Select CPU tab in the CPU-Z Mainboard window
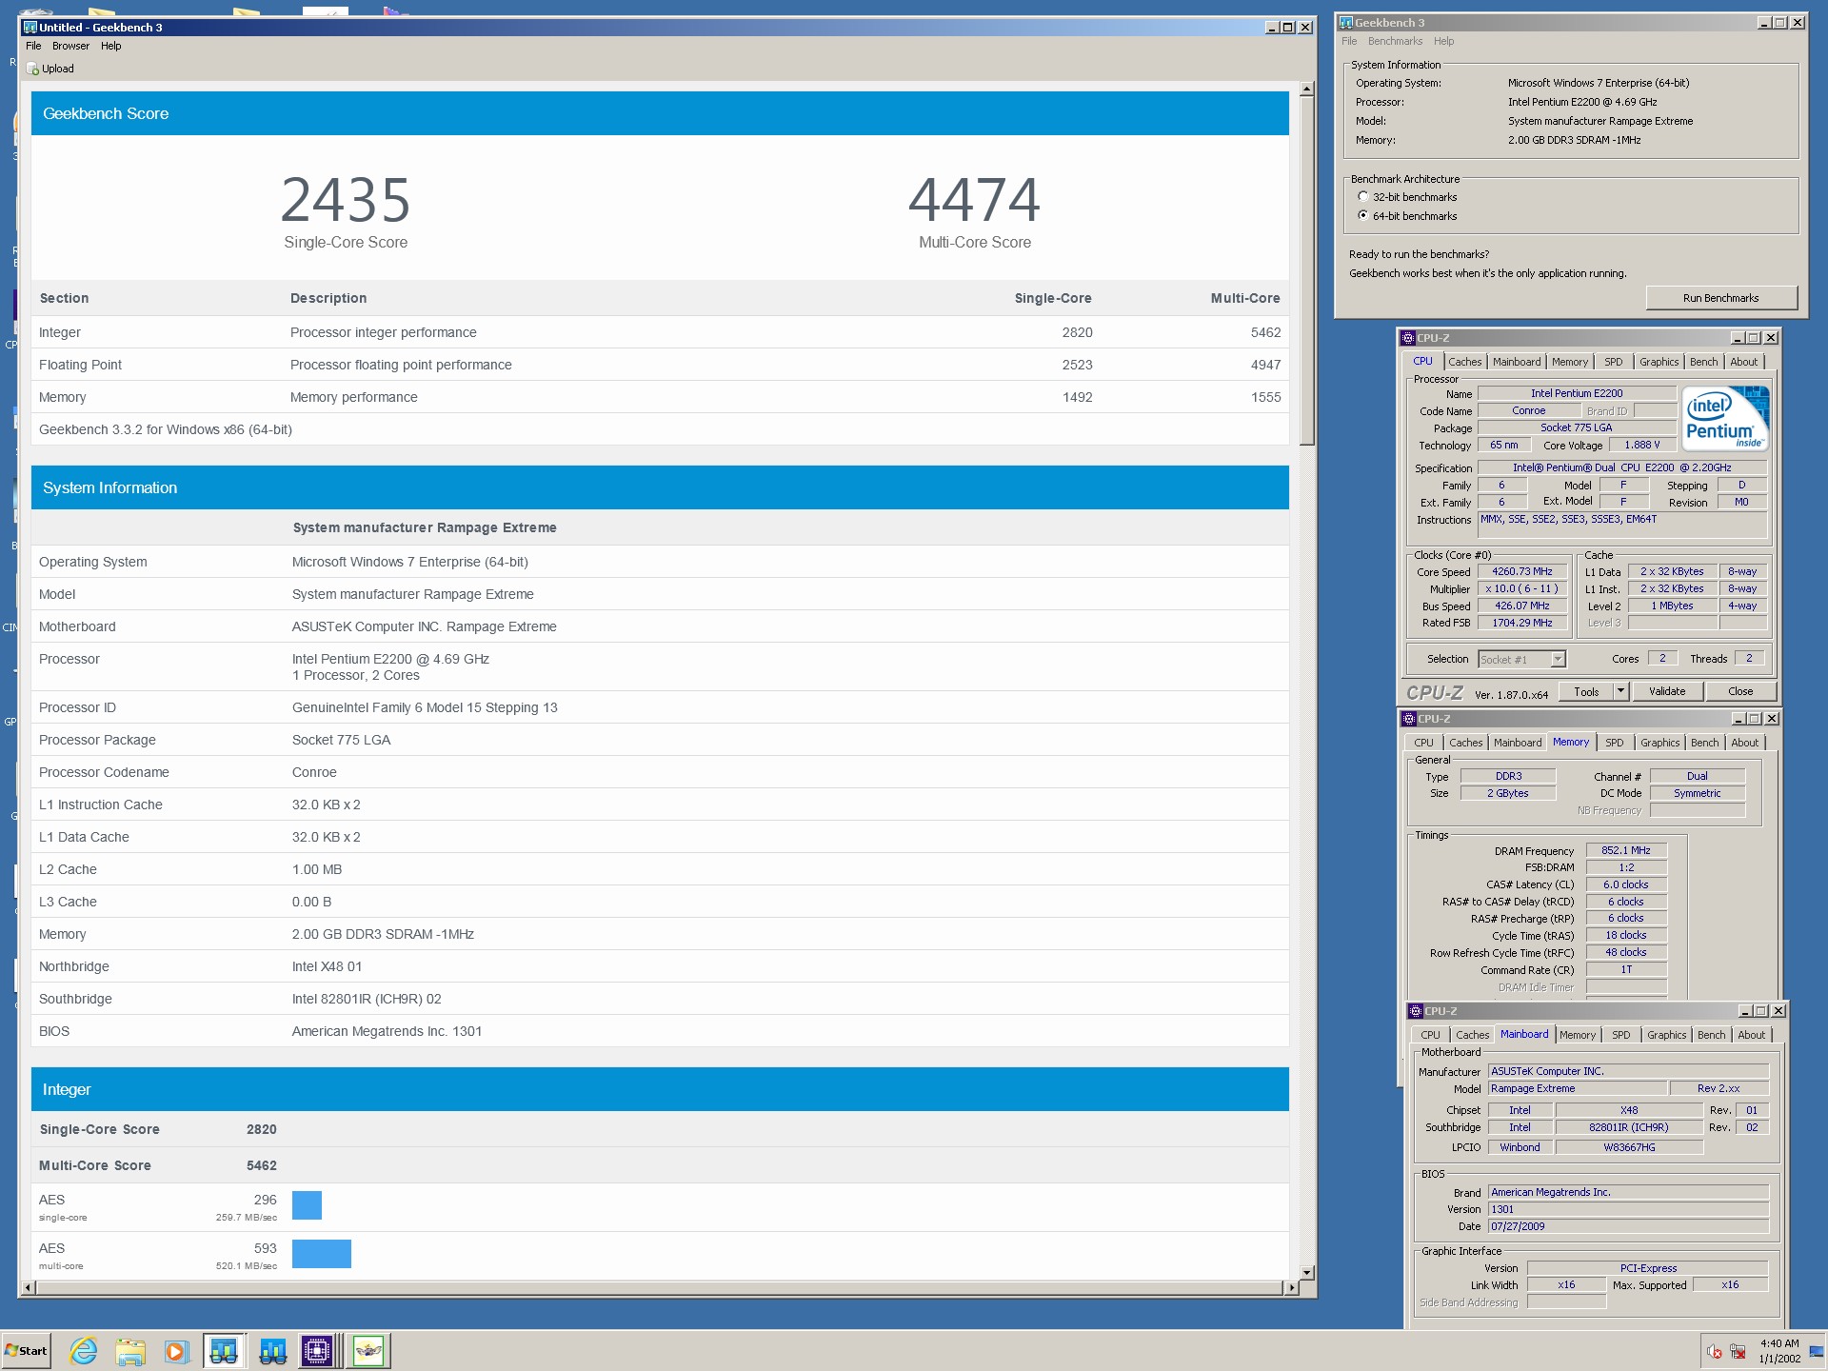Viewport: 1828px width, 1371px height. pyautogui.click(x=1430, y=1035)
